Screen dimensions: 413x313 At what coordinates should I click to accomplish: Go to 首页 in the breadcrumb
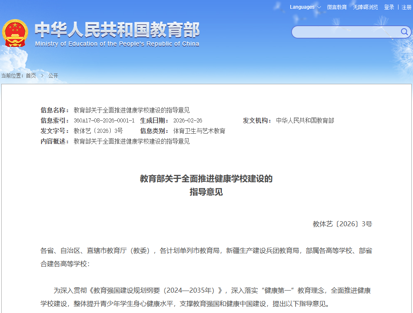[x=31, y=76]
